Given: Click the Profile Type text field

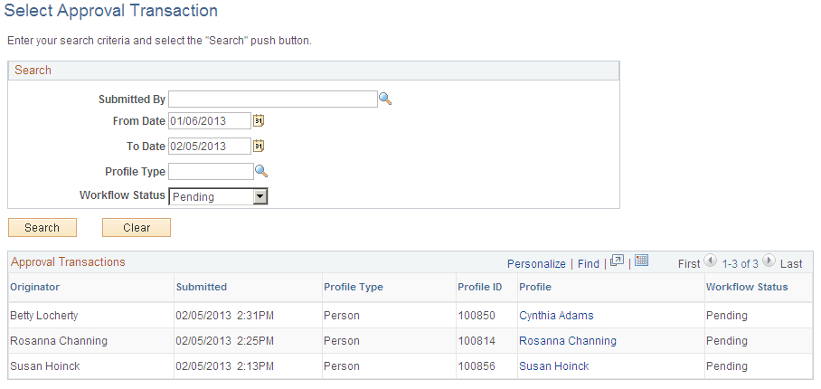Looking at the screenshot, I should coord(211,172).
